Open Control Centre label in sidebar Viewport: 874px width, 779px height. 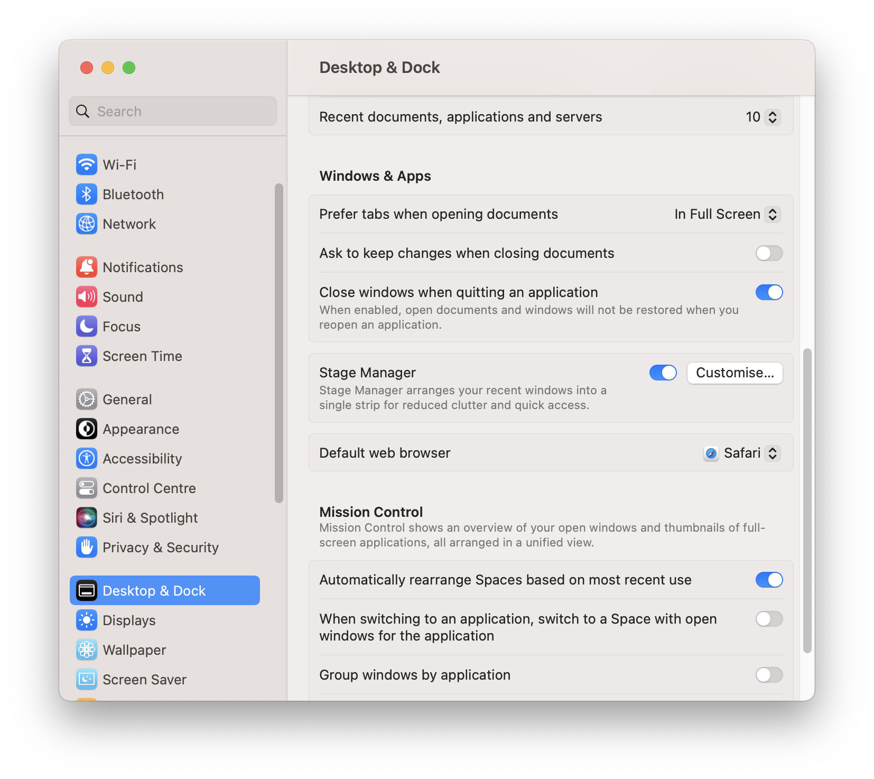coord(149,488)
